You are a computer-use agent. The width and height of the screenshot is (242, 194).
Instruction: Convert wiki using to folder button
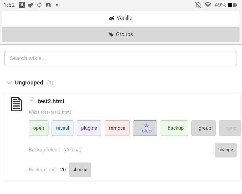tap(145, 128)
